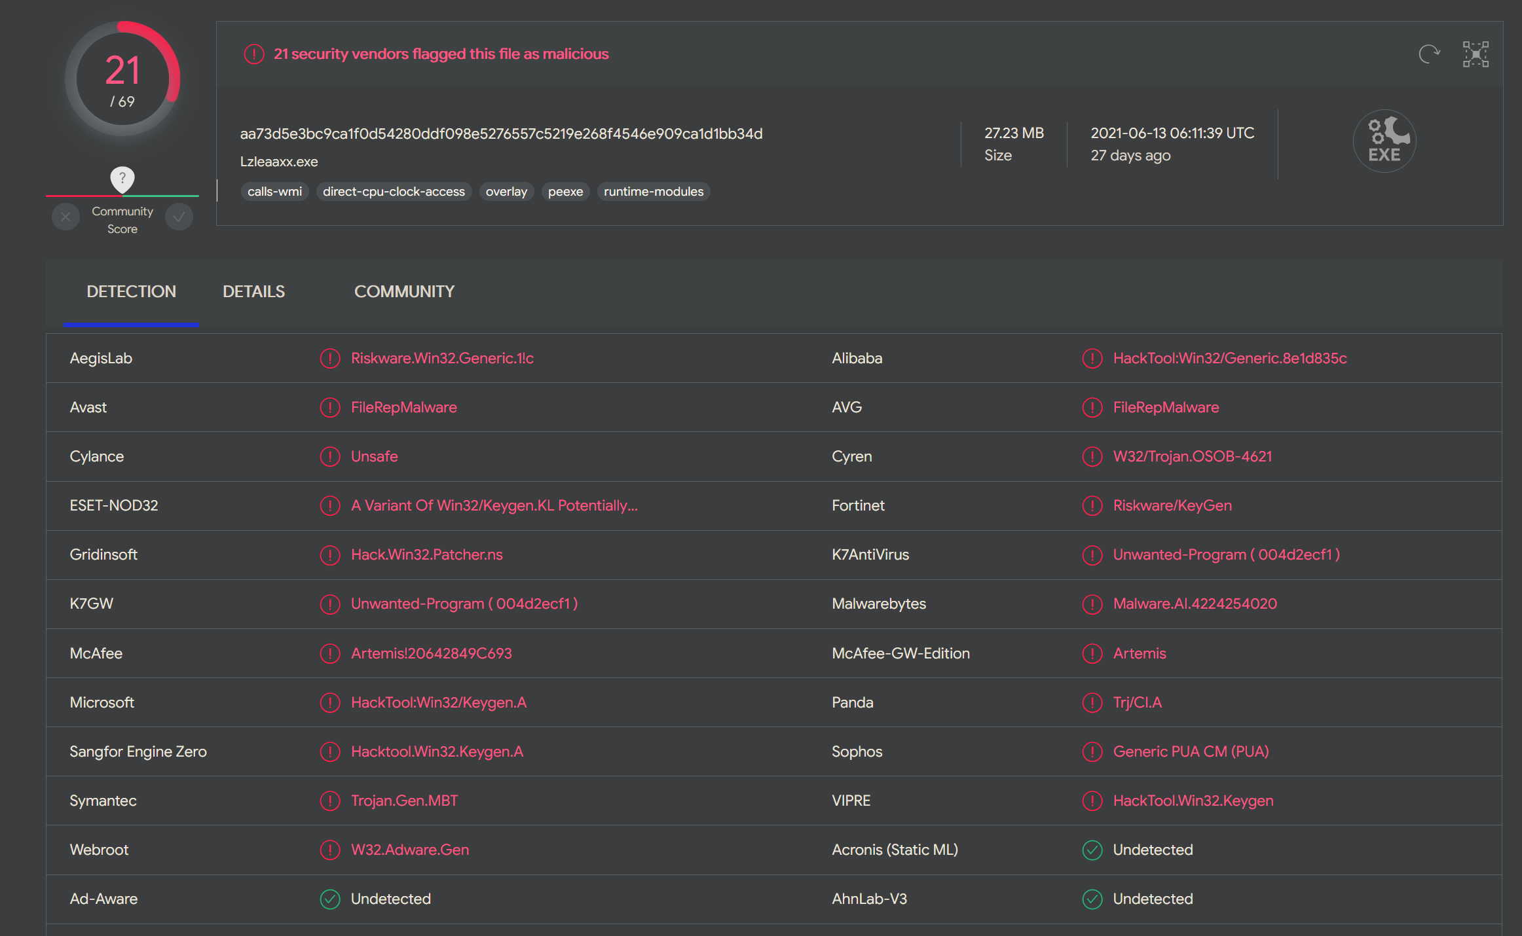Click the '27 days ago' text

1130,156
